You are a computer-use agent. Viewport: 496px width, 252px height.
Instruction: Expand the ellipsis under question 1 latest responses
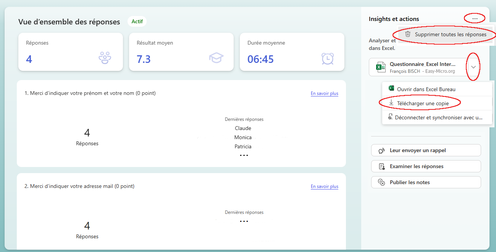pos(244,155)
